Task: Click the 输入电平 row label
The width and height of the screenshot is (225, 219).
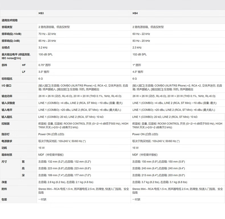Action: point(7,110)
